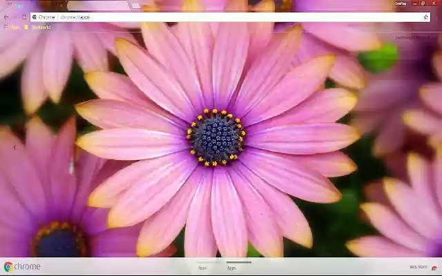
Task: Reload the page with the refresh icon
Action: pos(24,17)
